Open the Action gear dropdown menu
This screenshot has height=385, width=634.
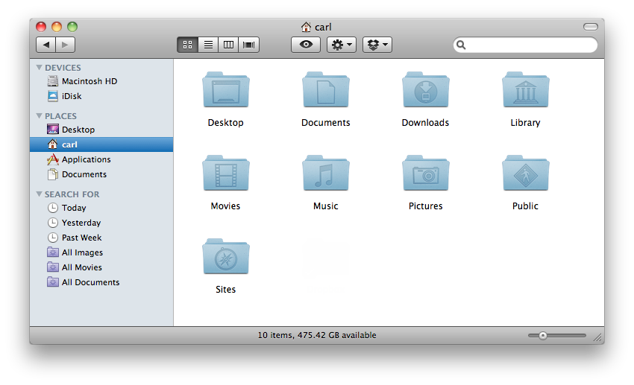point(342,45)
